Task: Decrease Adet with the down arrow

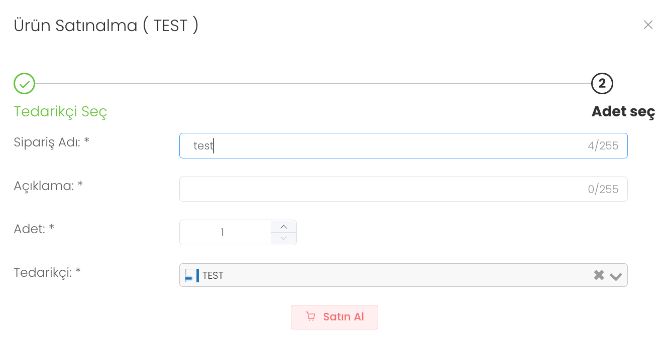Action: tap(284, 239)
